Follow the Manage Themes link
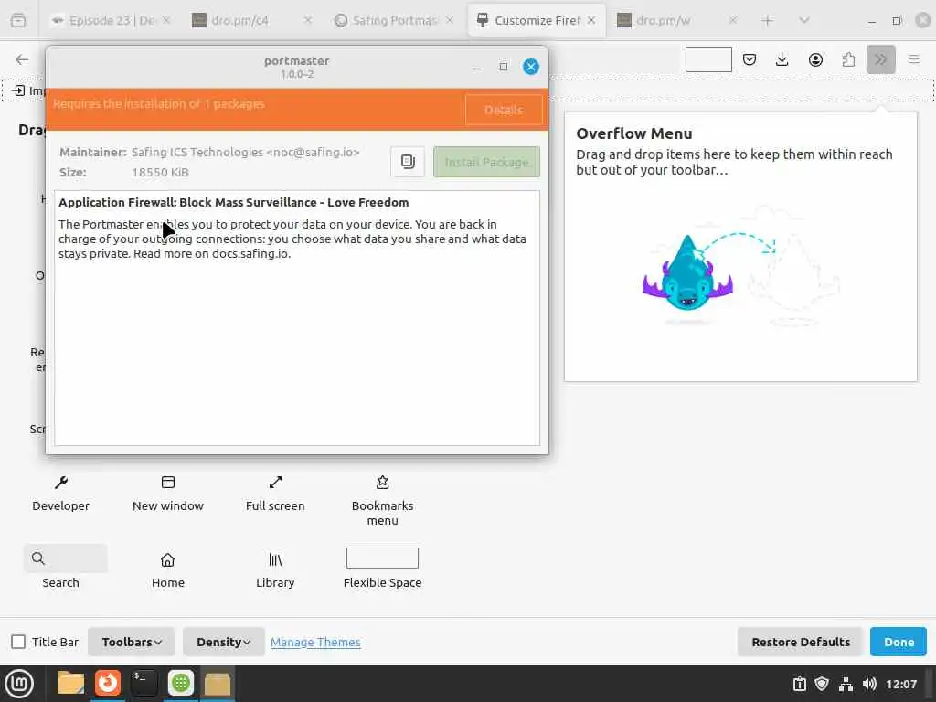Image resolution: width=936 pixels, height=702 pixels. tap(315, 642)
